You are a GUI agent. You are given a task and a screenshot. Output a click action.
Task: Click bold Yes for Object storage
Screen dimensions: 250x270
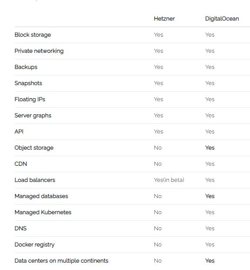(210, 148)
